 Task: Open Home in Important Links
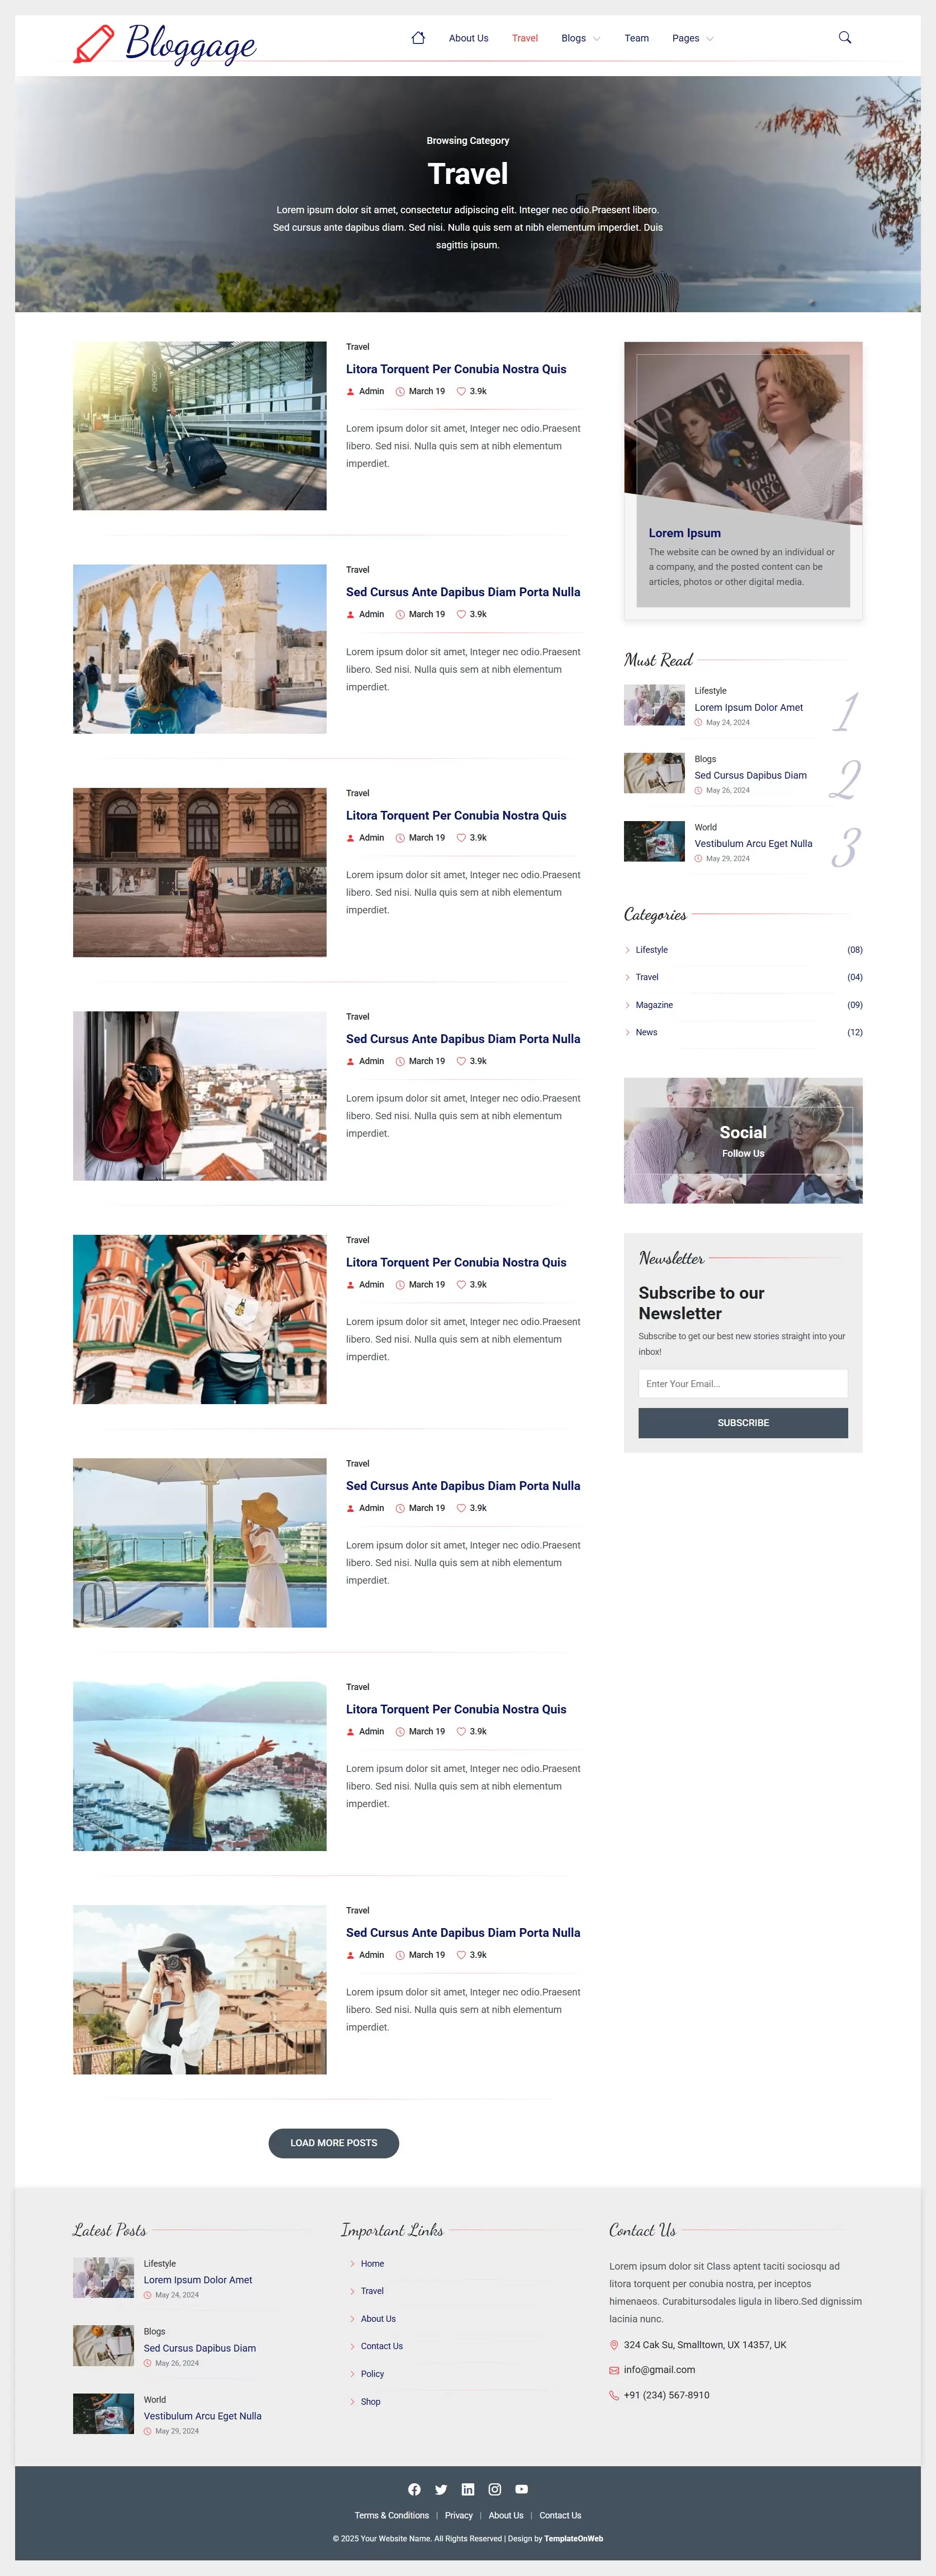(371, 2263)
